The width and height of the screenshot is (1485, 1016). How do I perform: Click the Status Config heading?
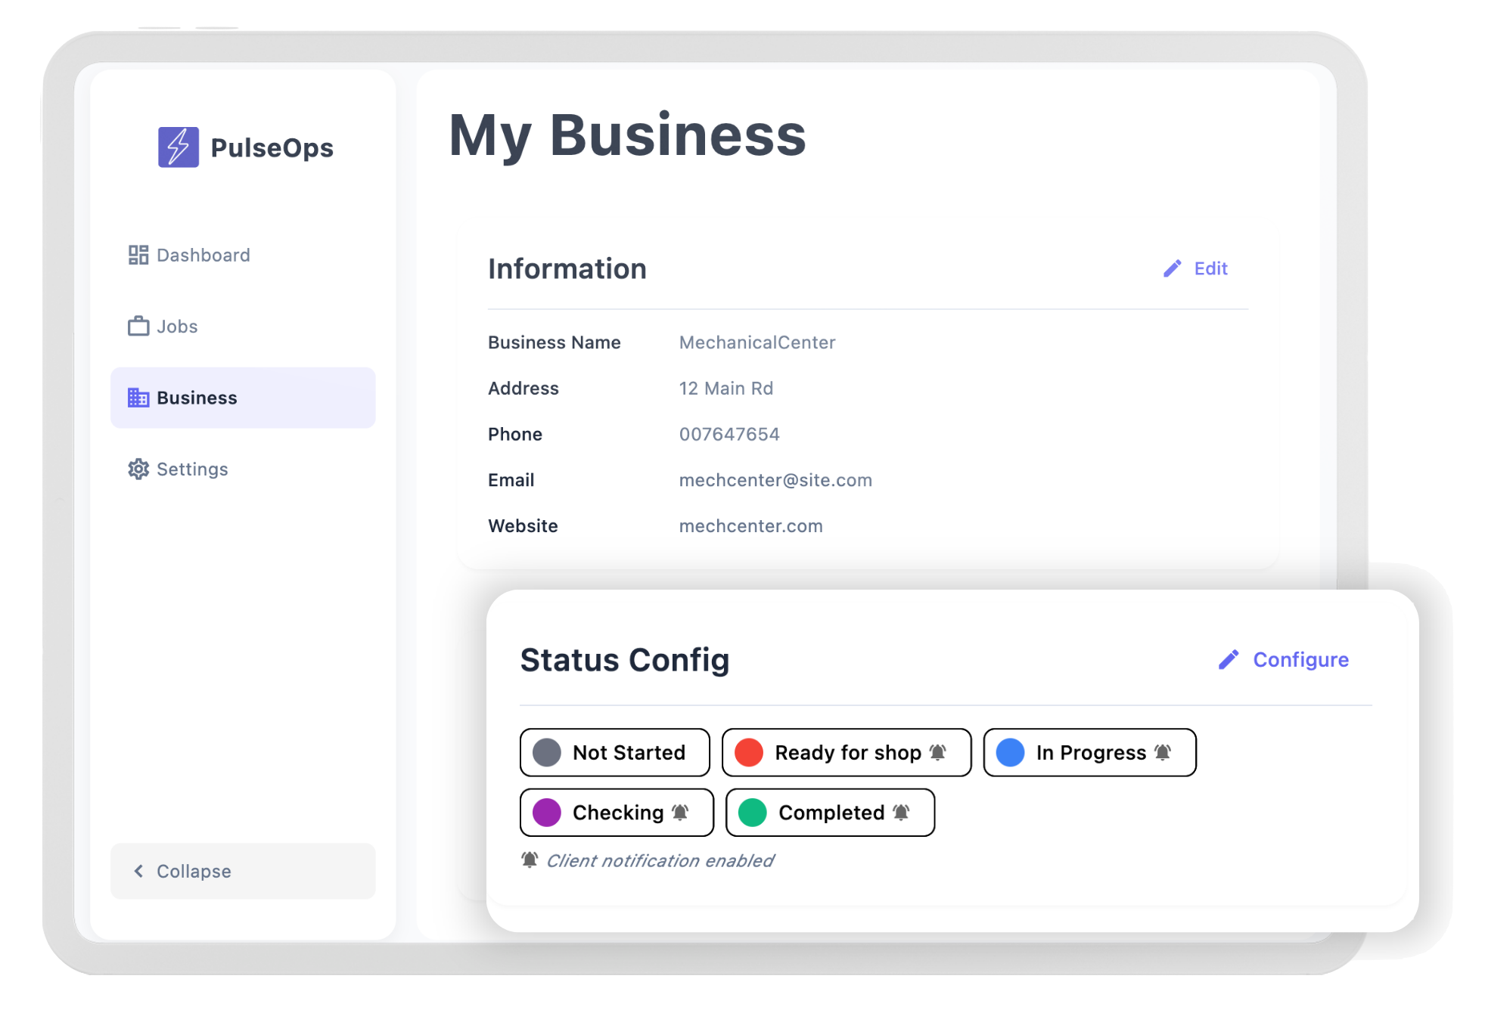point(625,660)
